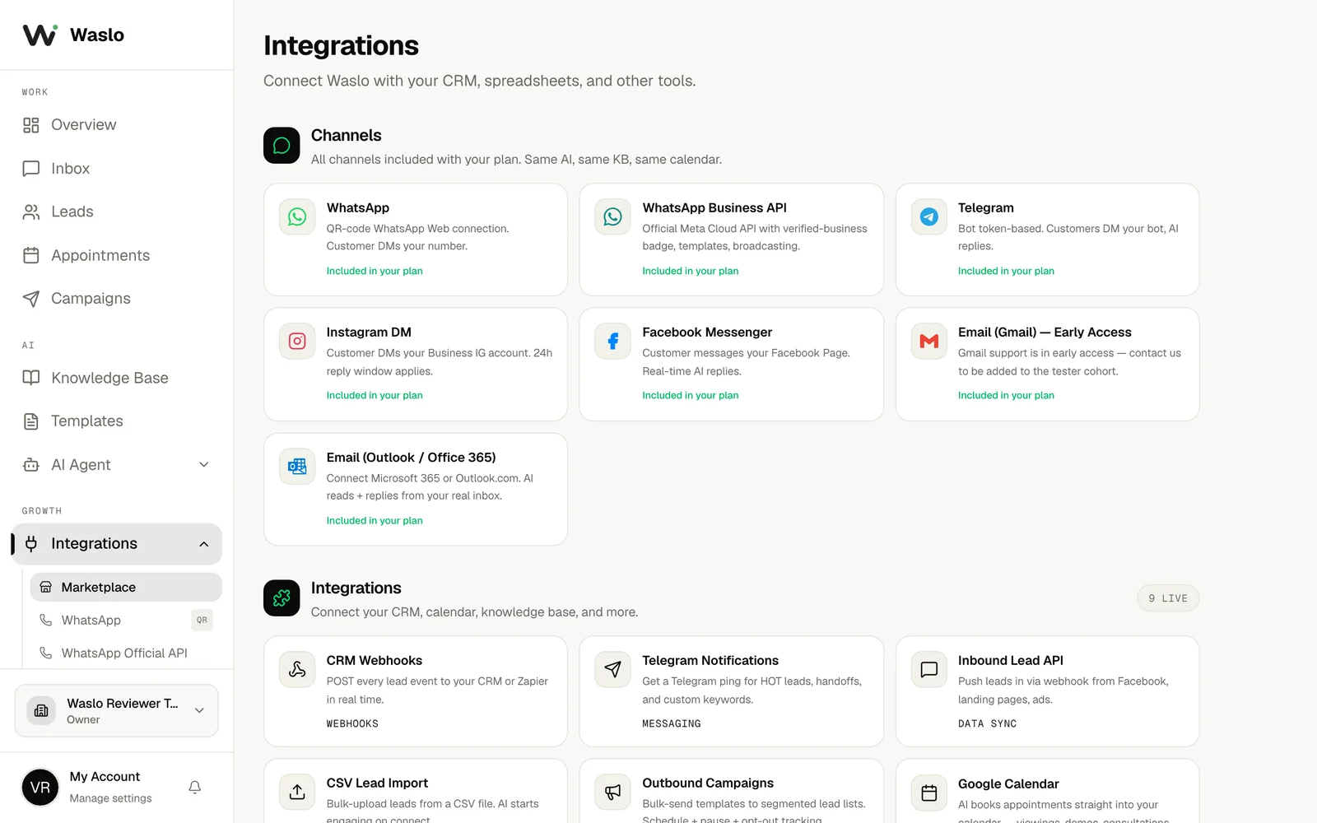The height and width of the screenshot is (823, 1317).
Task: Click the 9 LIVE badge
Action: click(x=1168, y=598)
